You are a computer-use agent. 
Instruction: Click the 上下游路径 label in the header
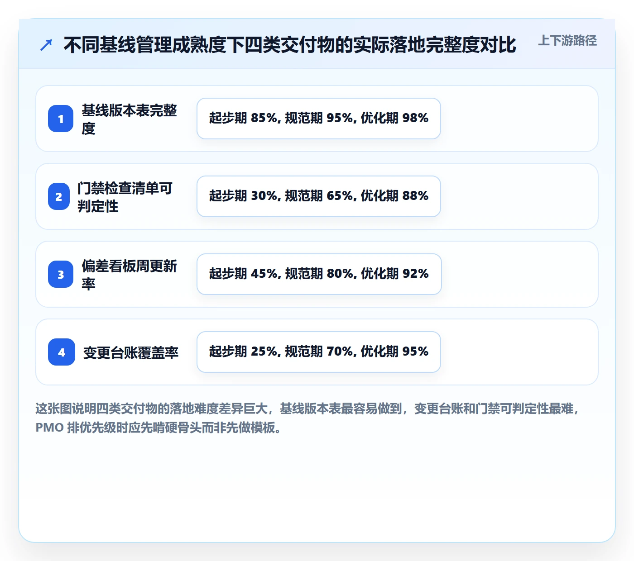[x=567, y=41]
